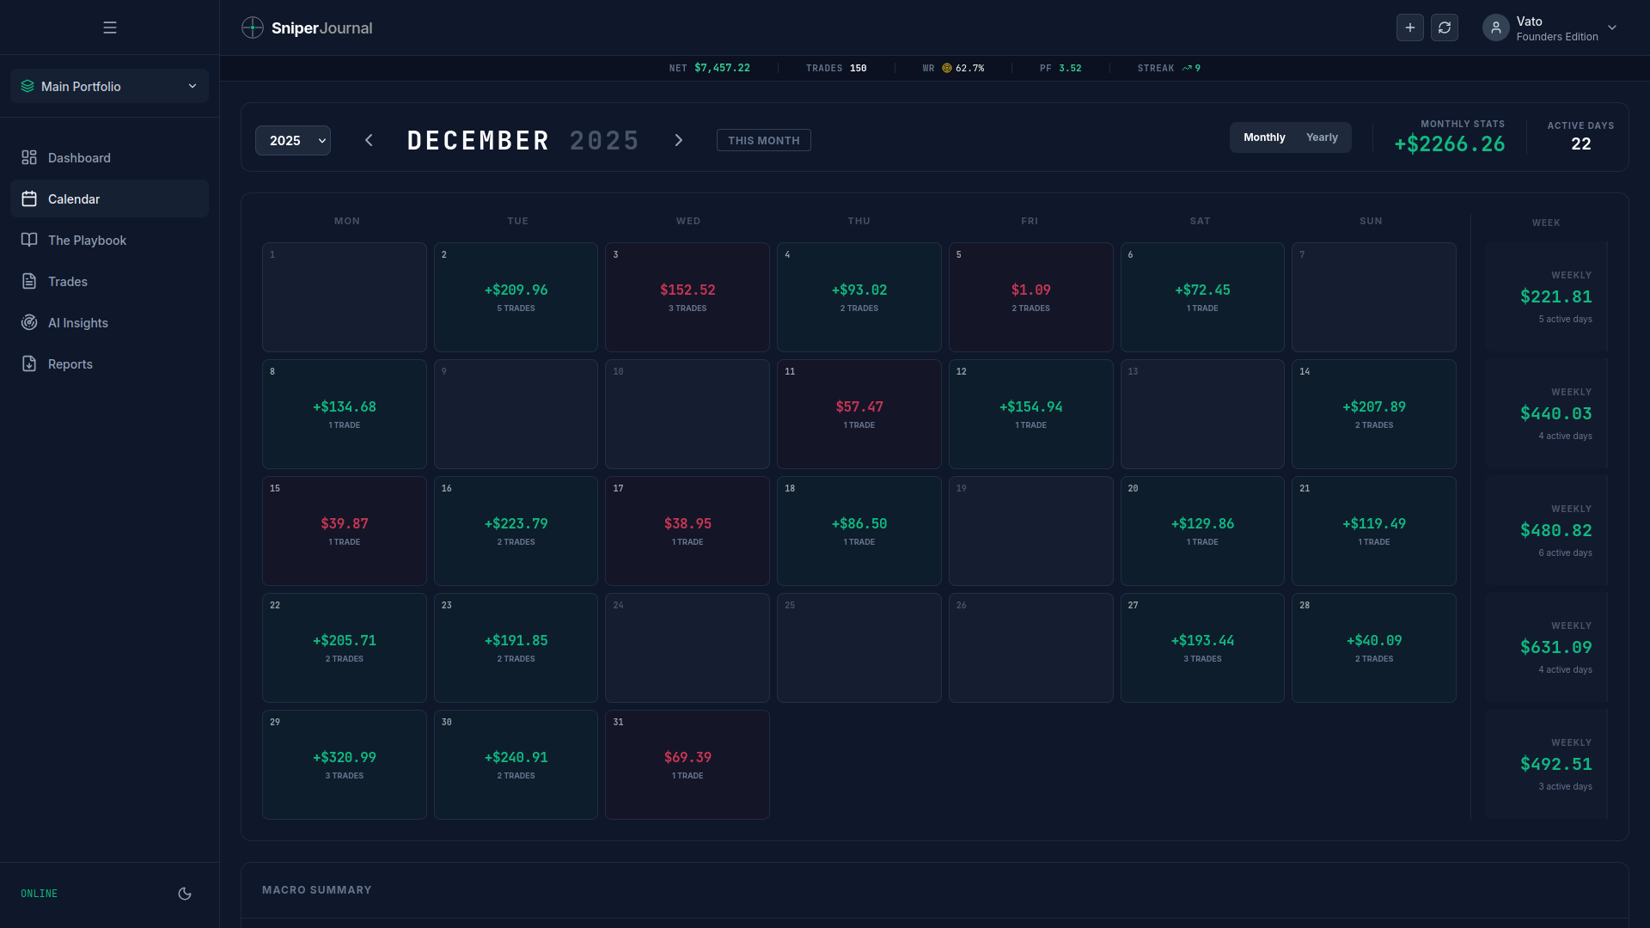
Task: Click the PF 3.52 stat
Action: pyautogui.click(x=1060, y=68)
